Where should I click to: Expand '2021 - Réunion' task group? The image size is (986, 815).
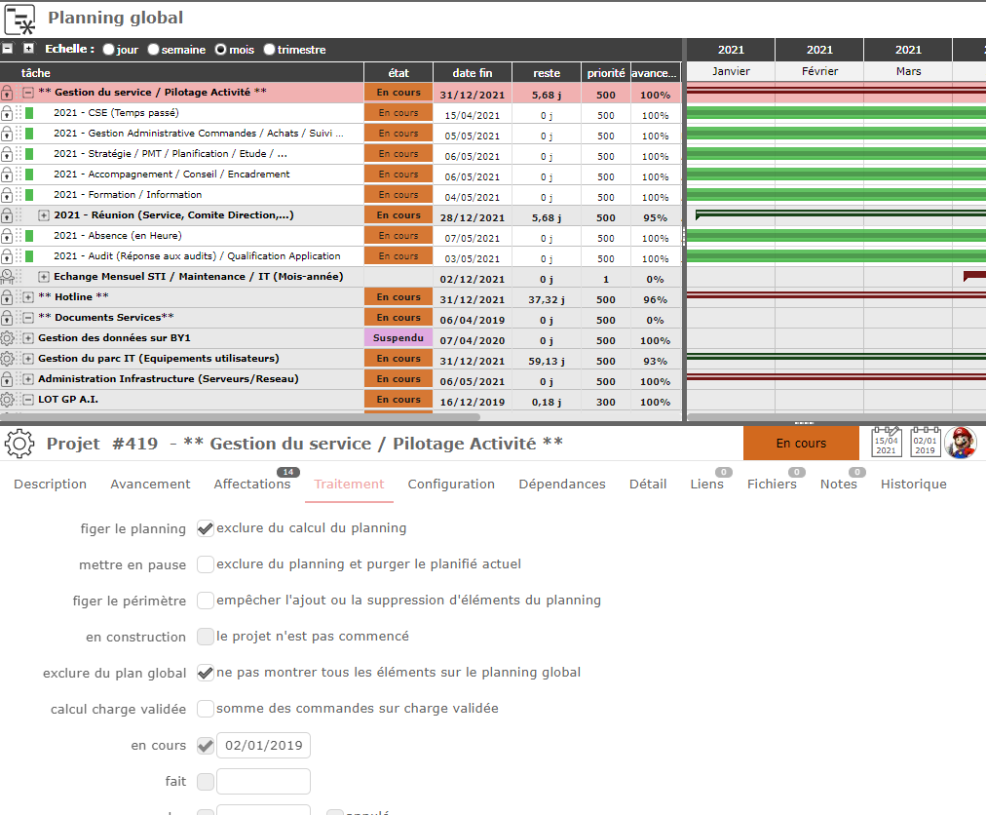tap(44, 215)
